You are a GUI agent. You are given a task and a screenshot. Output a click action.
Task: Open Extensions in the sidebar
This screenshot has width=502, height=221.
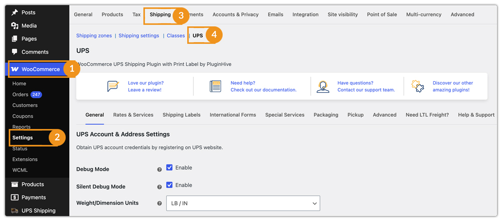[25, 159]
